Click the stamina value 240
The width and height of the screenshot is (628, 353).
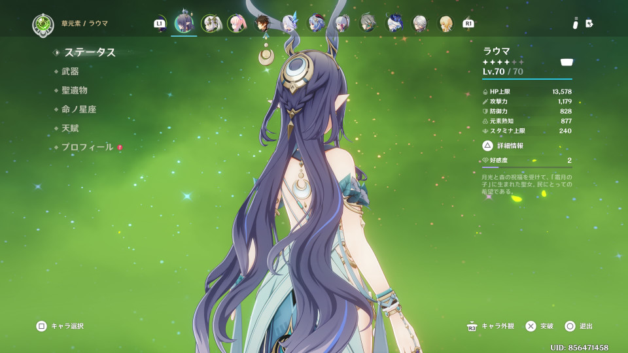point(565,131)
